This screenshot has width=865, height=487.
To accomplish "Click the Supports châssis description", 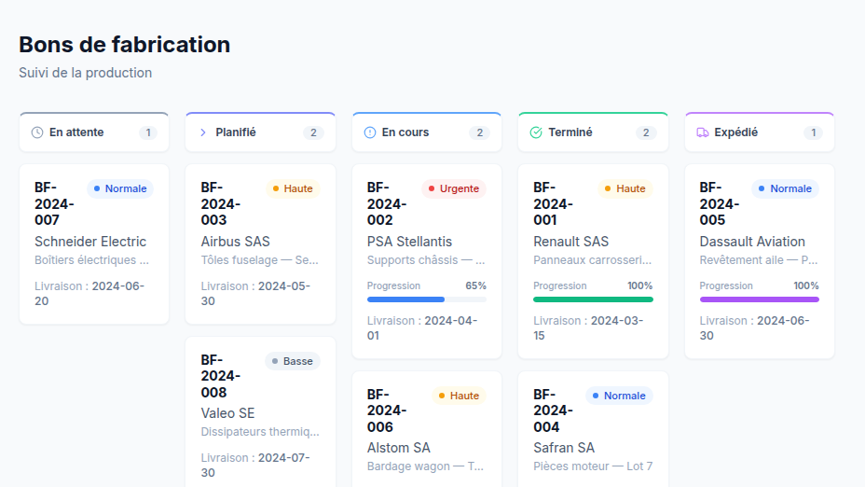I will (426, 260).
